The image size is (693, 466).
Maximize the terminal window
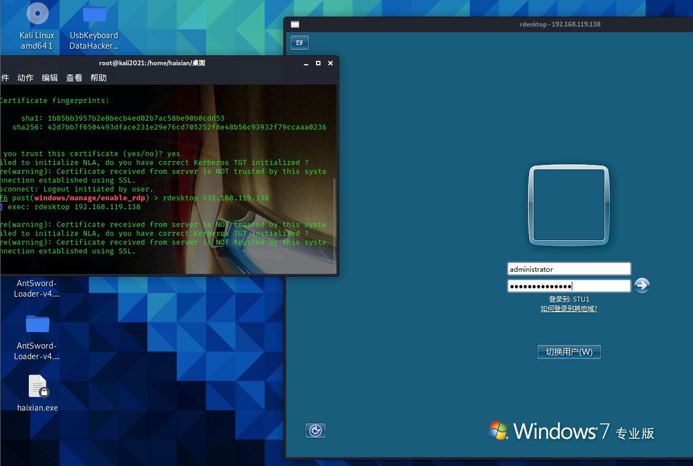[x=318, y=64]
